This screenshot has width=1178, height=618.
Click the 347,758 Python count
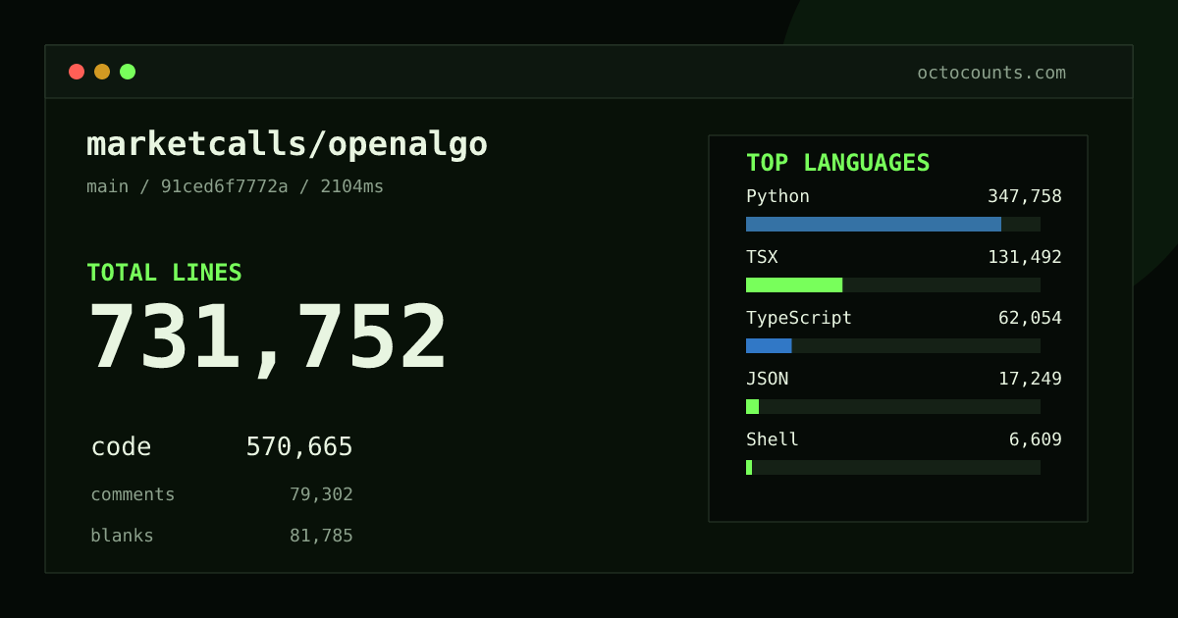(x=1025, y=196)
